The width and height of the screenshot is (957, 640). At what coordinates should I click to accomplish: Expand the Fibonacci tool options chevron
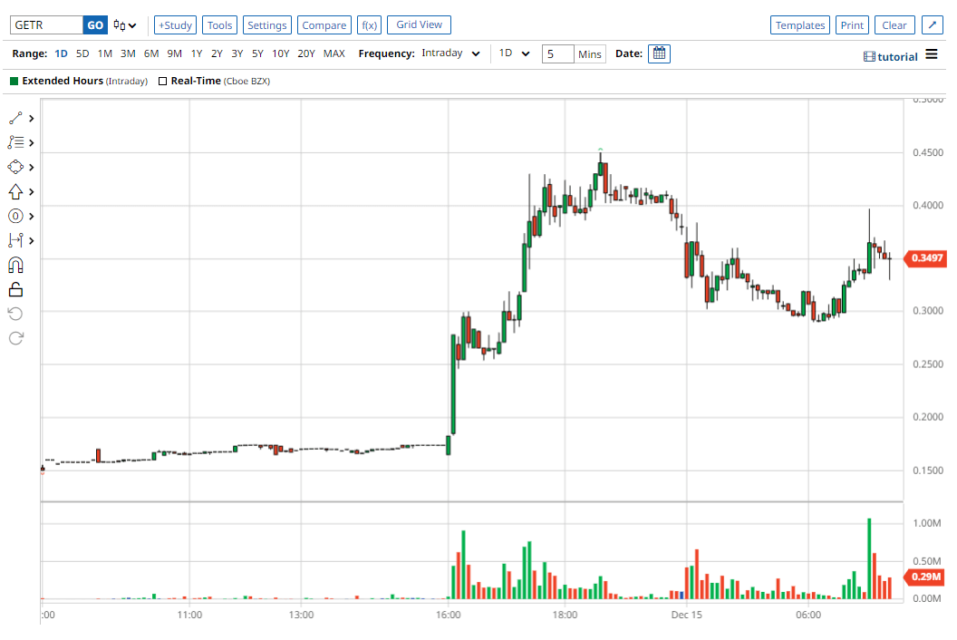pyautogui.click(x=31, y=143)
